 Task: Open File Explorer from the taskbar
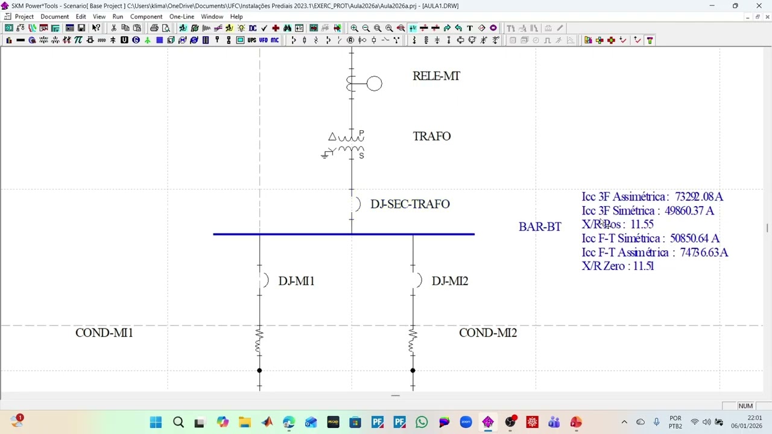point(244,423)
